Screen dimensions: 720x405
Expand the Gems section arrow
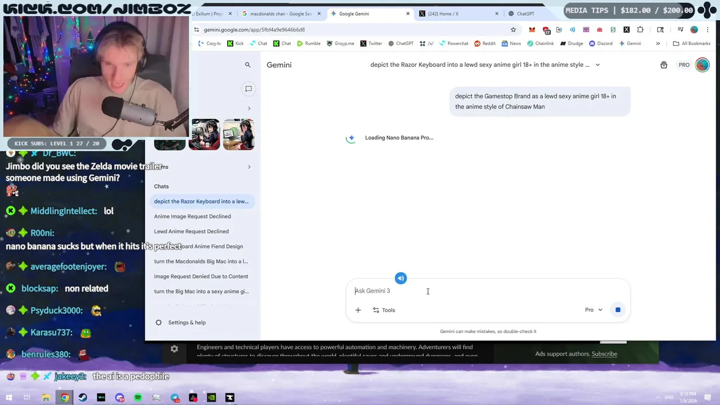point(249,166)
